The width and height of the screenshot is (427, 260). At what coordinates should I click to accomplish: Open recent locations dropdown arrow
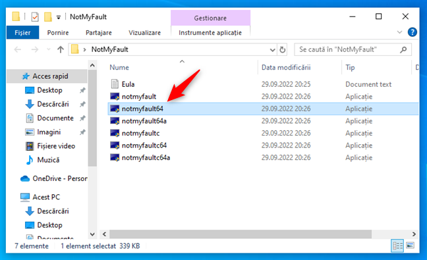49,49
